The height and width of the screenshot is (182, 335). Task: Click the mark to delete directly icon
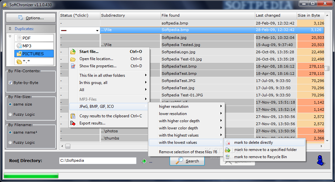[228, 142]
